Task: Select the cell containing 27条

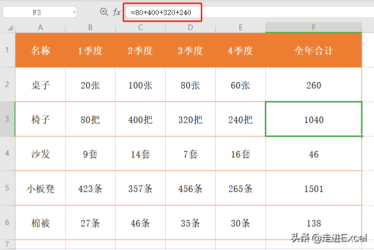Action: coord(91,223)
